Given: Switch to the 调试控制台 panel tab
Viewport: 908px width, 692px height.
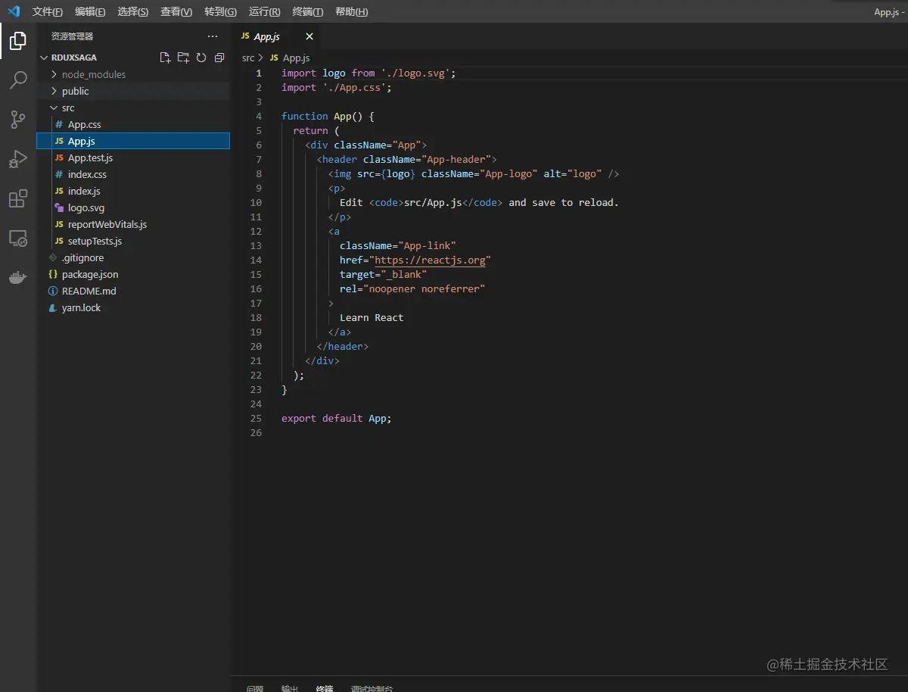Looking at the screenshot, I should click(x=372, y=688).
